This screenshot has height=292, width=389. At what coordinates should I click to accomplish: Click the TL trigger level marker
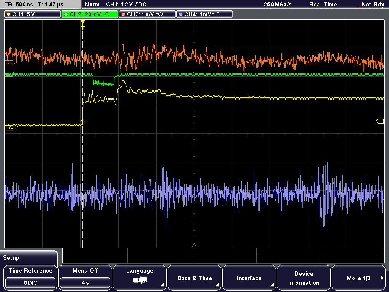click(x=380, y=121)
